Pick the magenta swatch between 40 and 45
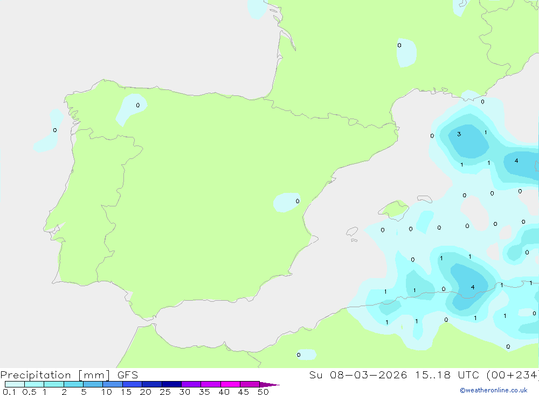This screenshot has width=539, height=395. pos(230,384)
